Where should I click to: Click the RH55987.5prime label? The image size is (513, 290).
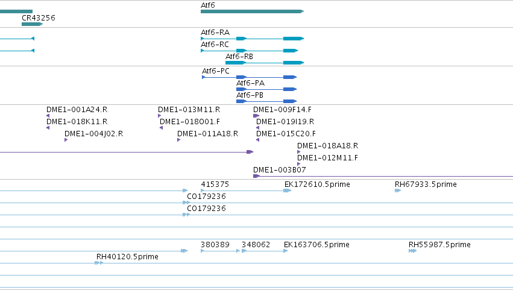pos(439,245)
